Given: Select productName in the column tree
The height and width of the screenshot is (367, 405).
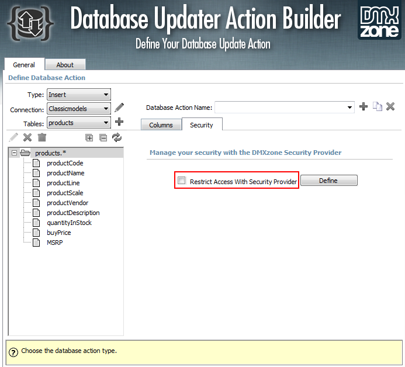Looking at the screenshot, I should point(65,173).
